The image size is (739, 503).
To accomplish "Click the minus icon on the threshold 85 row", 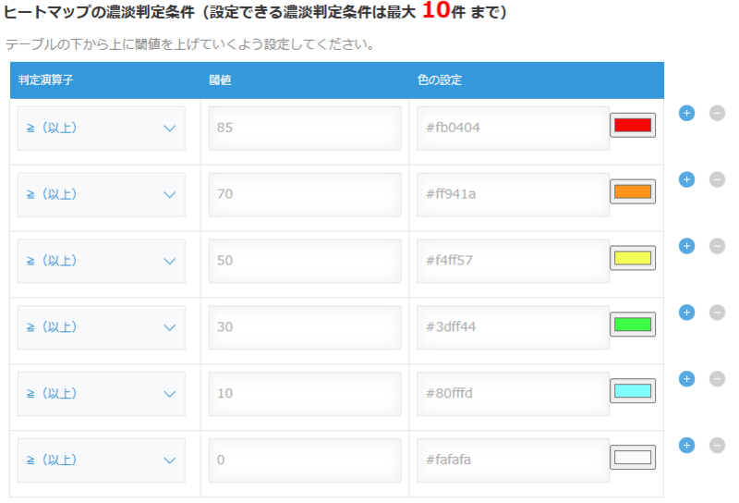I will (717, 113).
